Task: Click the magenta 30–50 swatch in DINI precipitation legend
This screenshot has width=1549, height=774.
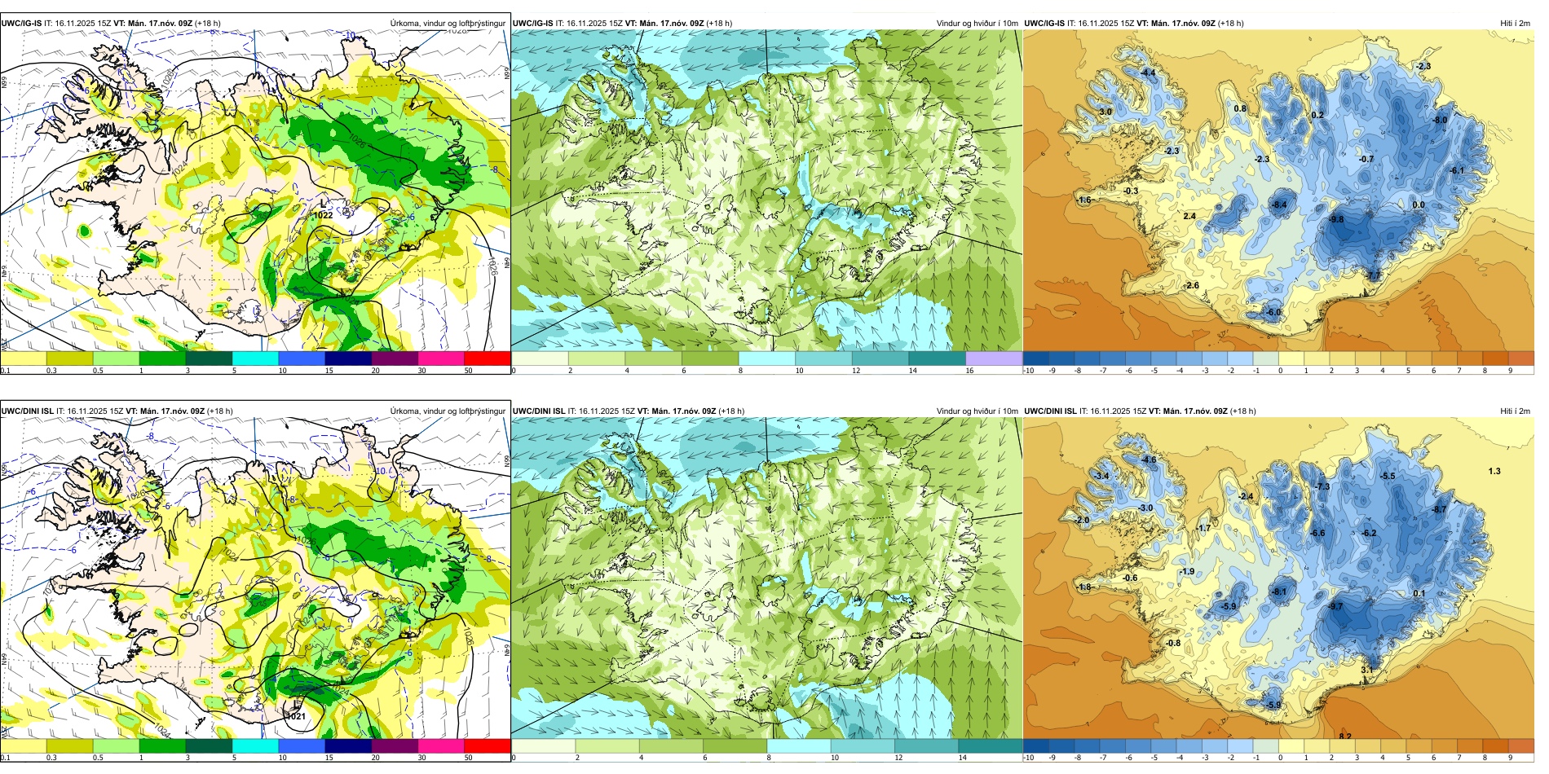Action: (441, 745)
